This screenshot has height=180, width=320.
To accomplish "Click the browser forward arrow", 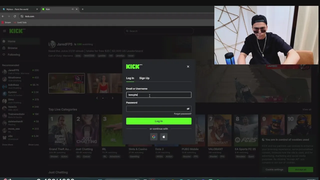I will [9, 16].
